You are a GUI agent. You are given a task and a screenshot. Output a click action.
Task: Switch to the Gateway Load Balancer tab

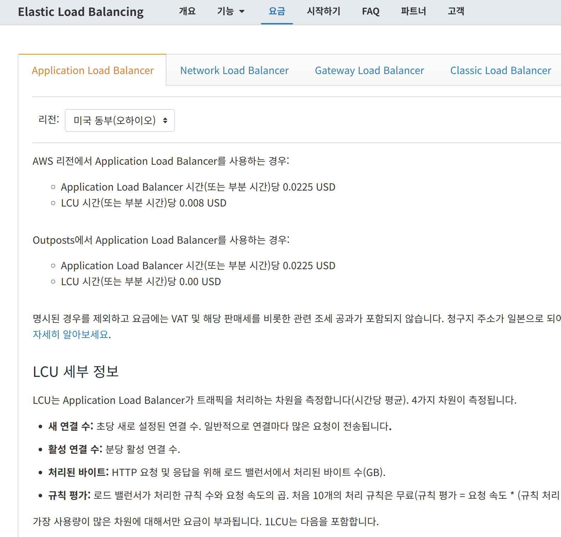369,70
